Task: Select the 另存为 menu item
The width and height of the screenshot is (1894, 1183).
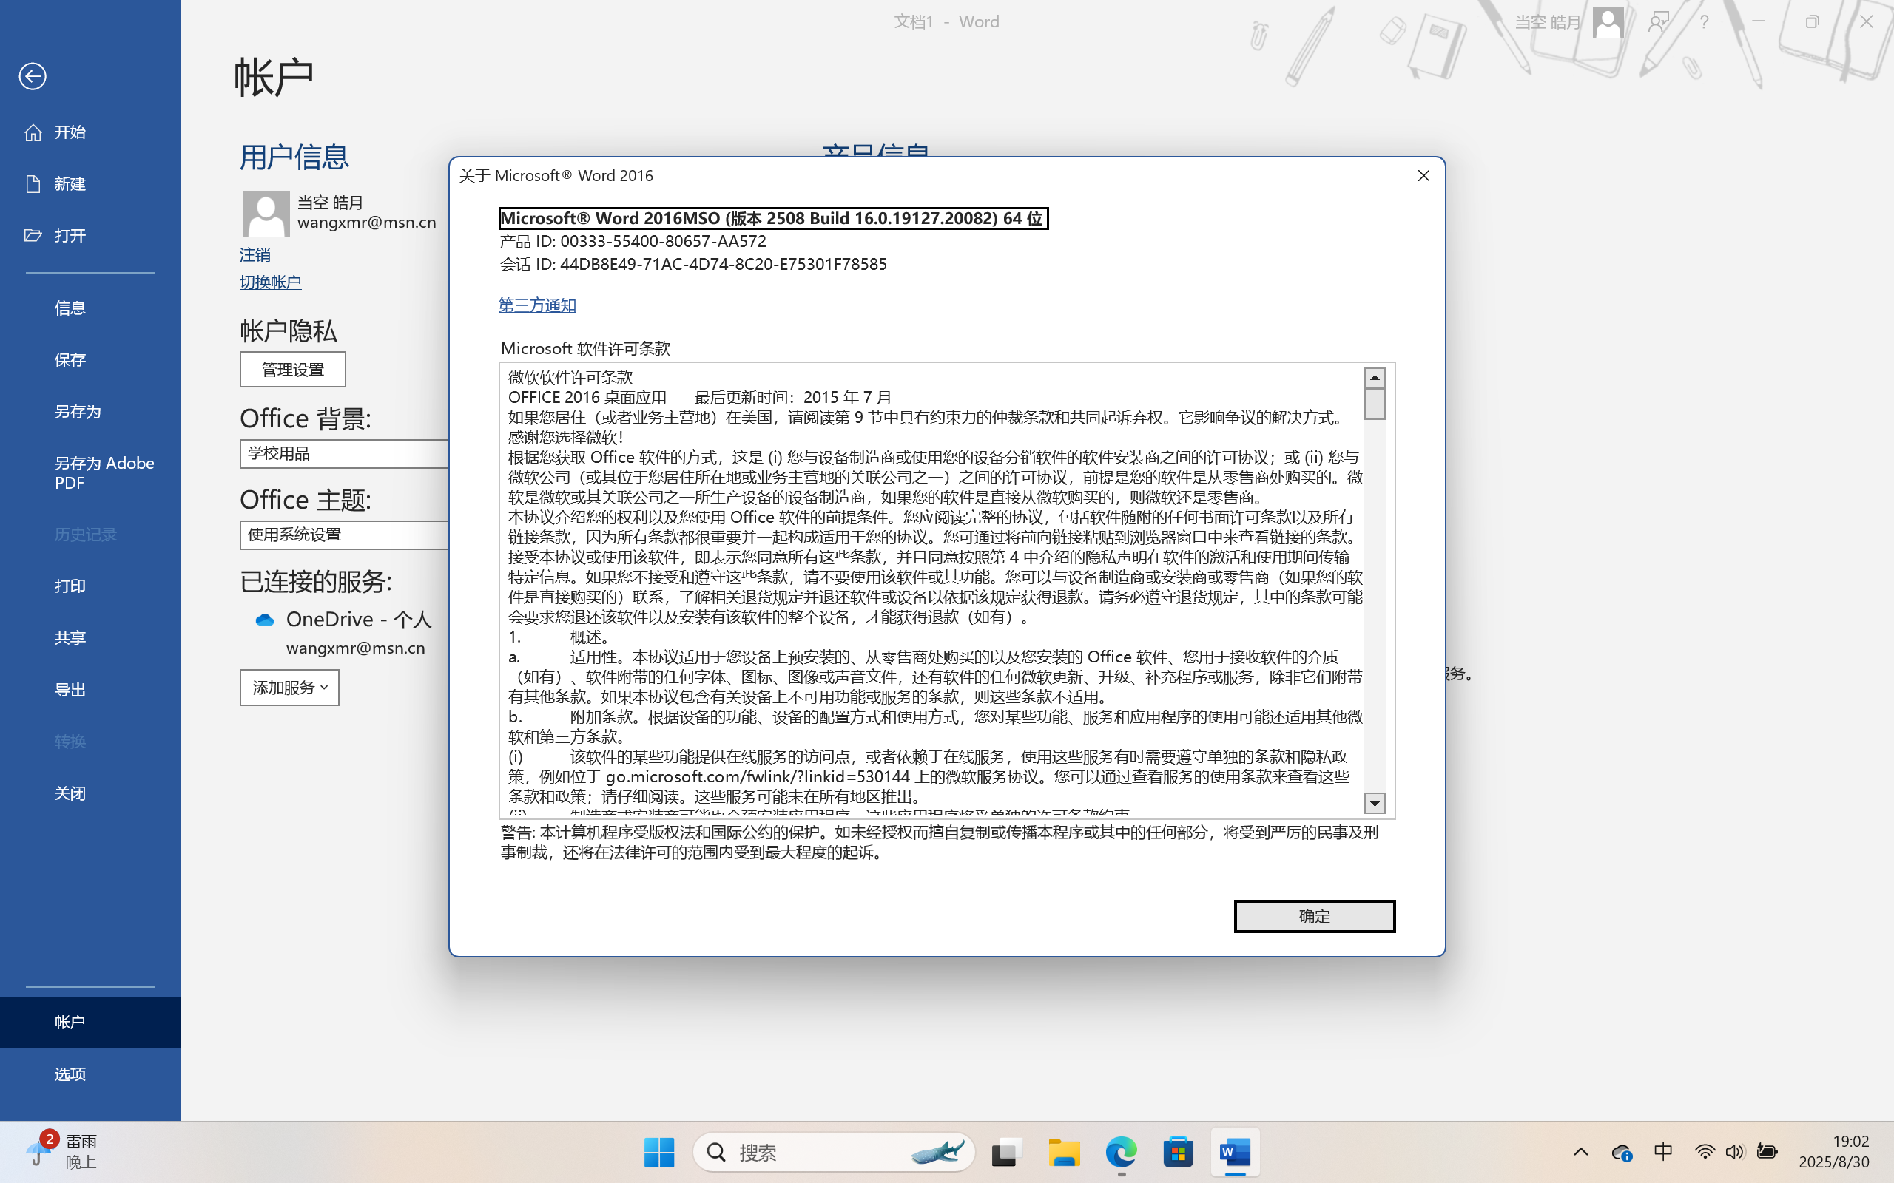Action: 78,412
